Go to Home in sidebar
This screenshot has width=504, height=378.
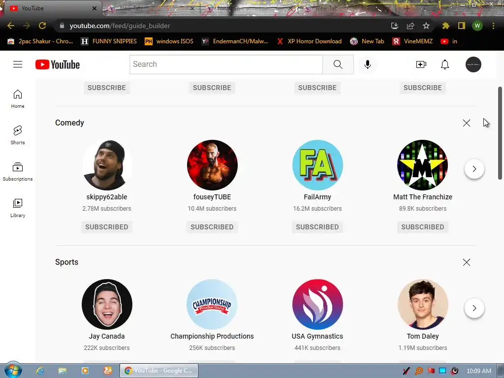[x=18, y=98]
